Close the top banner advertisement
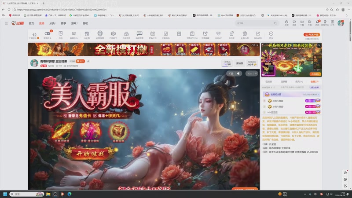352x198 pixels. click(257, 45)
